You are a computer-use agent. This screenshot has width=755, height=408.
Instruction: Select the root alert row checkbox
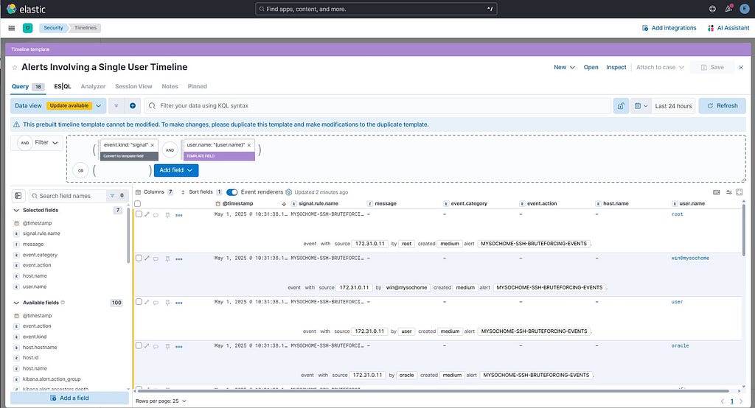[139, 214]
